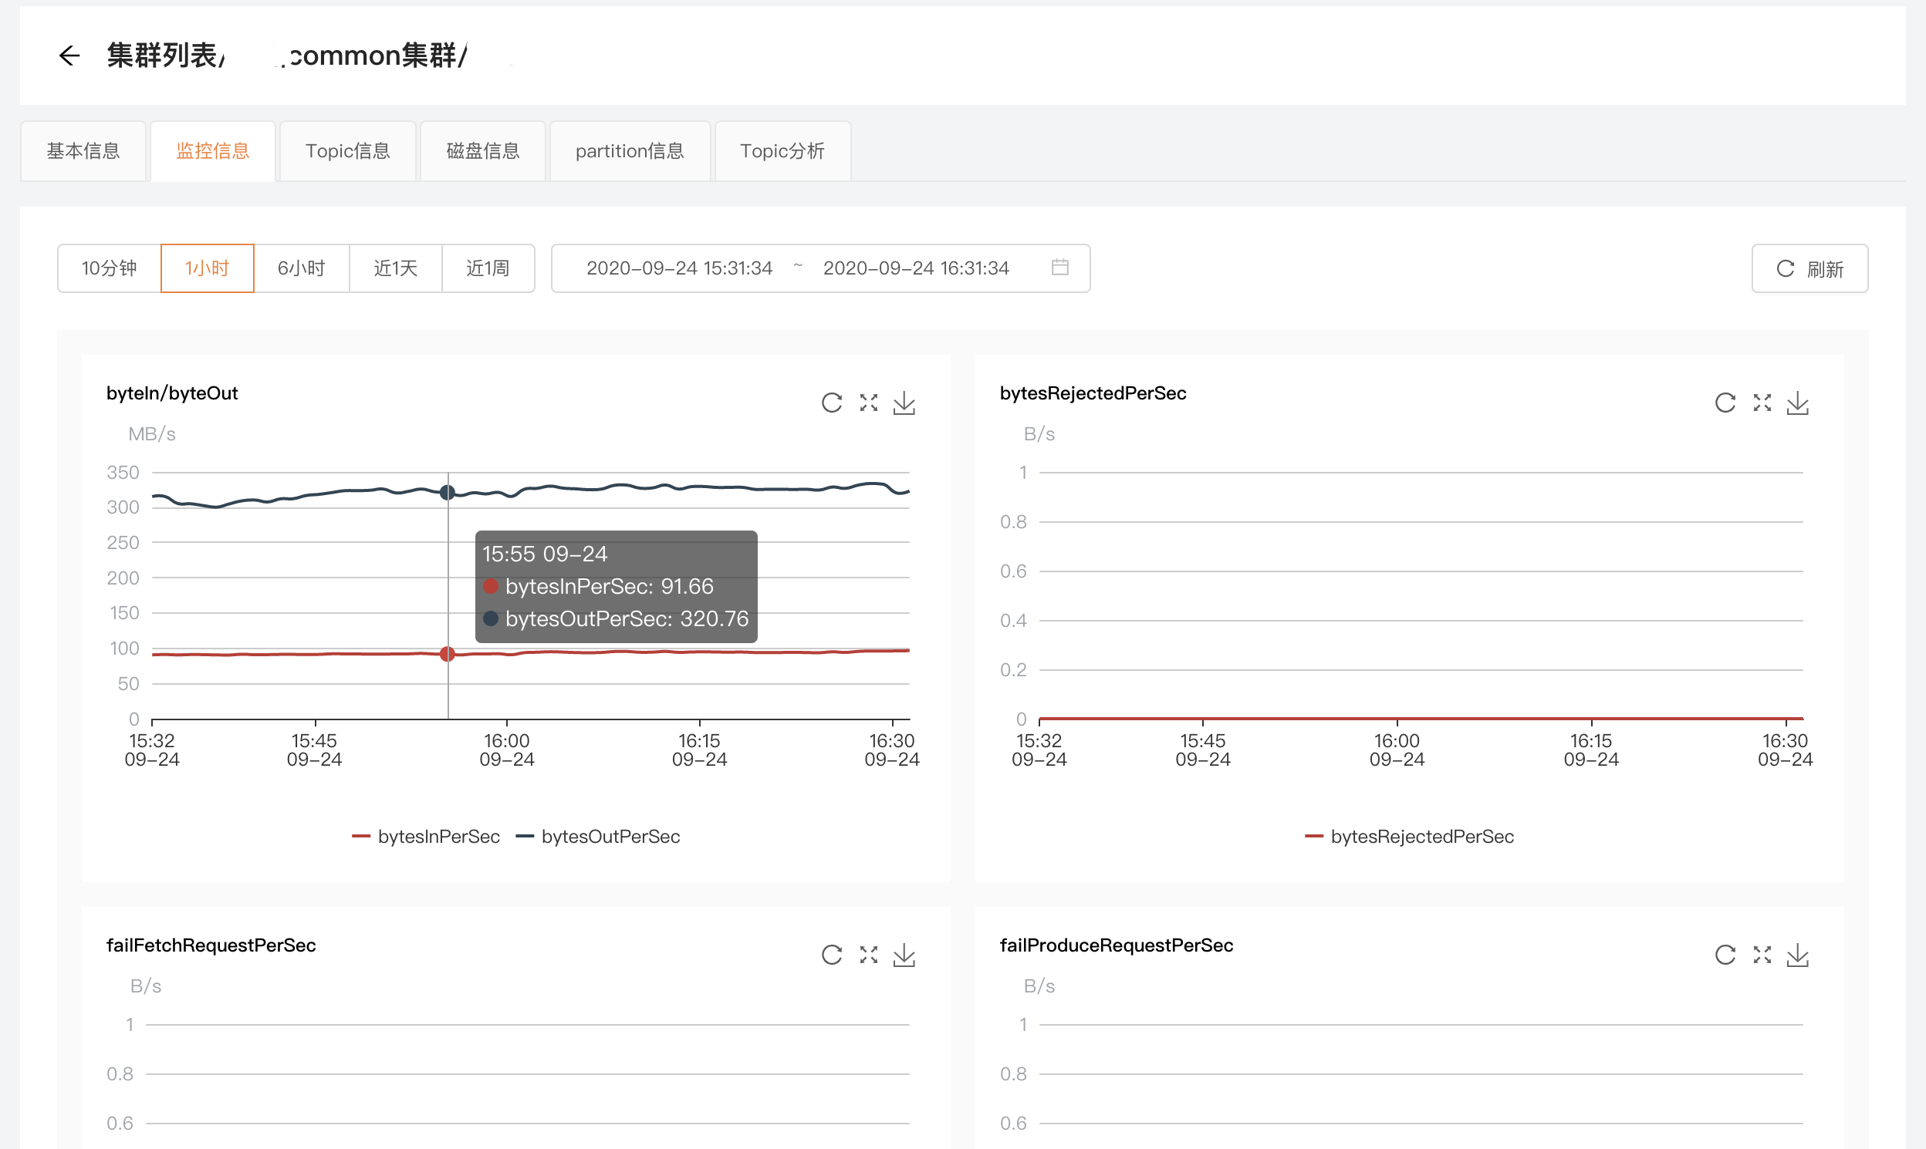The height and width of the screenshot is (1149, 1926).
Task: Select the 10分钟 time range
Action: click(110, 268)
